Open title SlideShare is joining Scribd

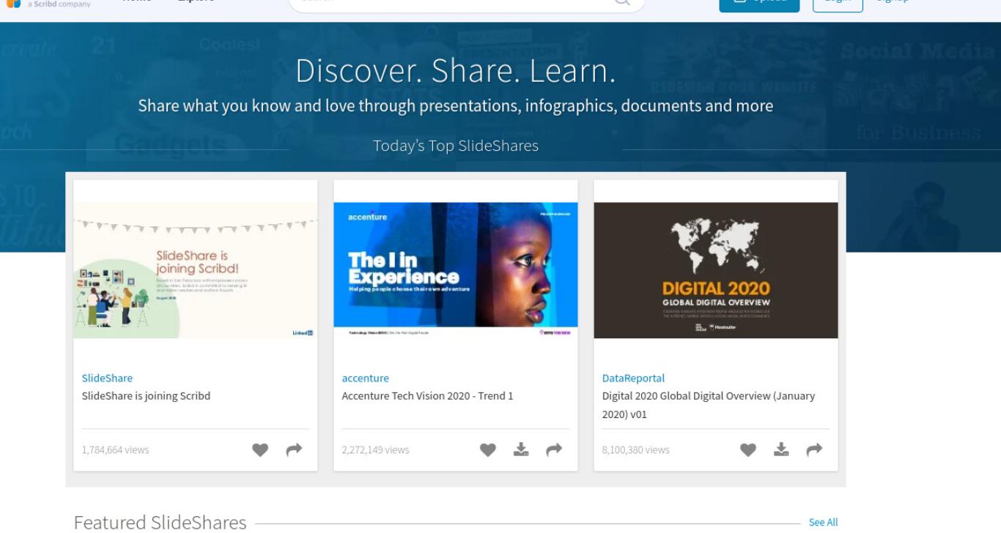pos(146,396)
